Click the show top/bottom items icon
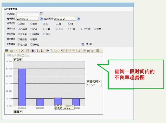This screenshot has height=123, width=166. (52, 51)
